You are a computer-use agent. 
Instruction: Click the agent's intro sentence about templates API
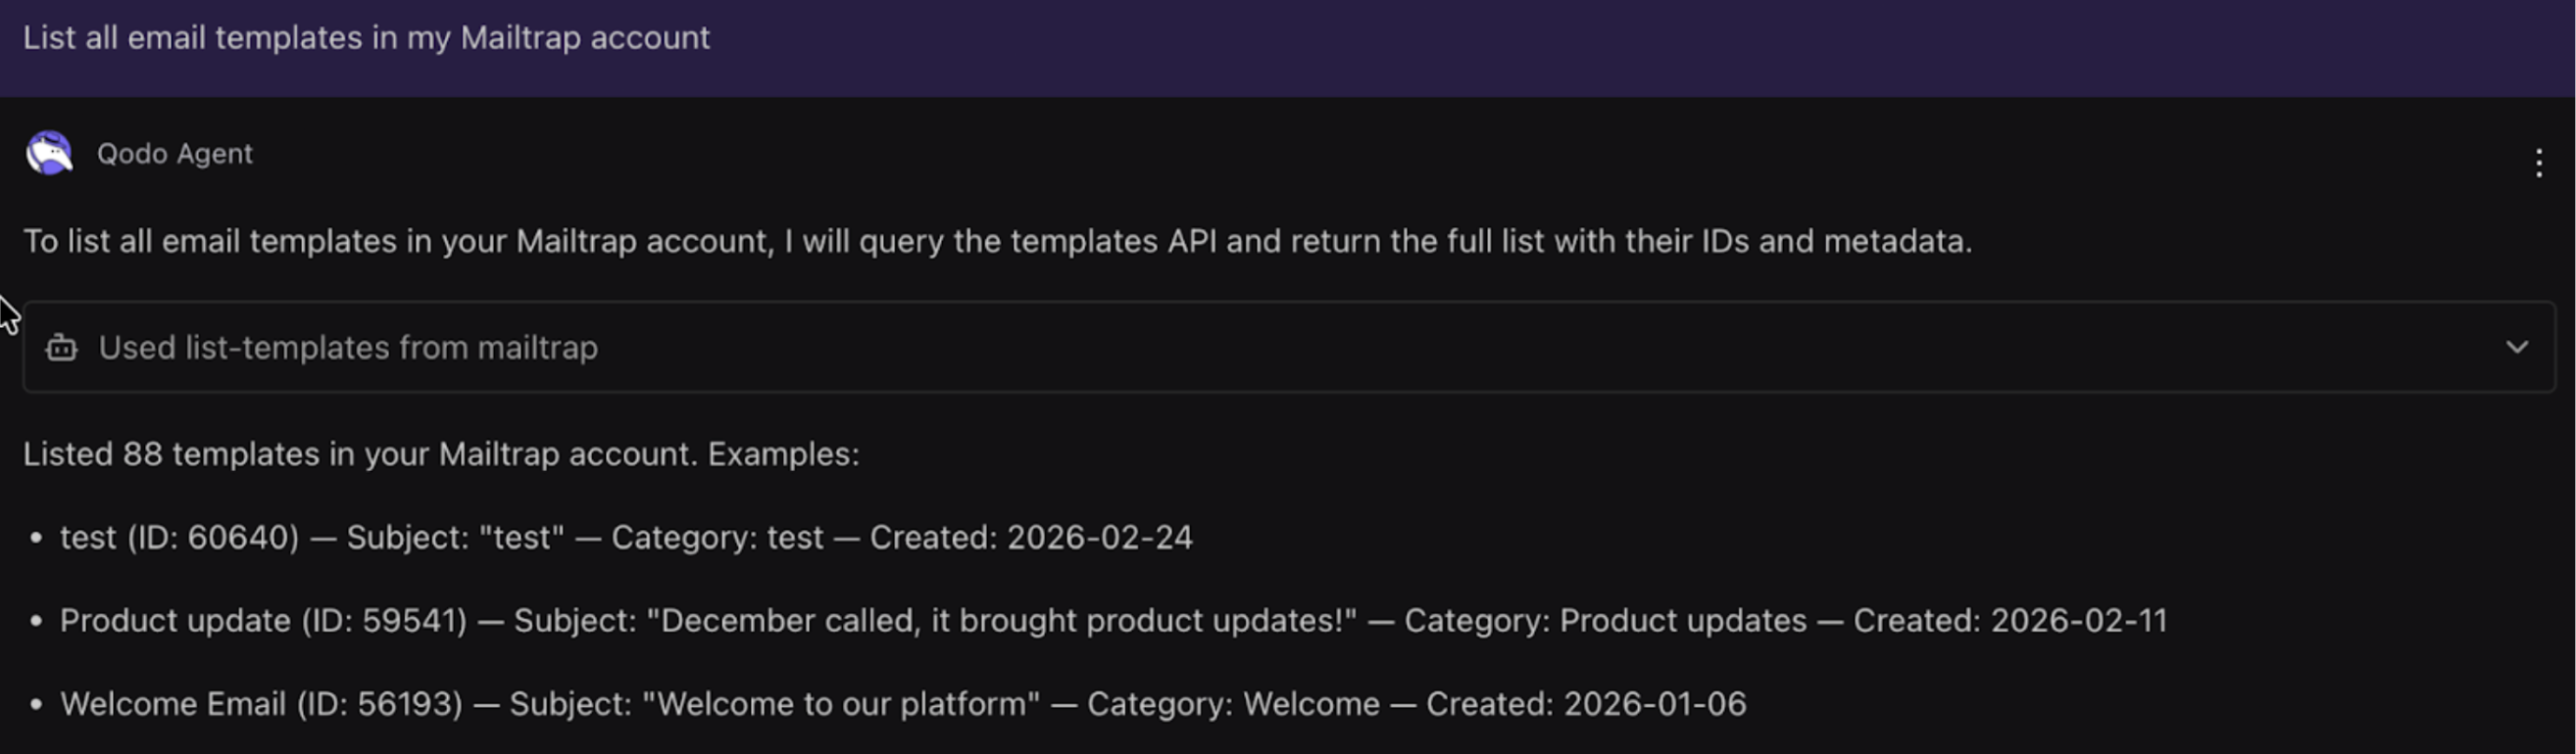coord(997,242)
